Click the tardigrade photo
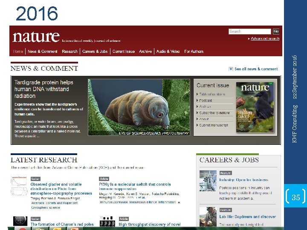The image size is (307, 230). (x=139, y=107)
